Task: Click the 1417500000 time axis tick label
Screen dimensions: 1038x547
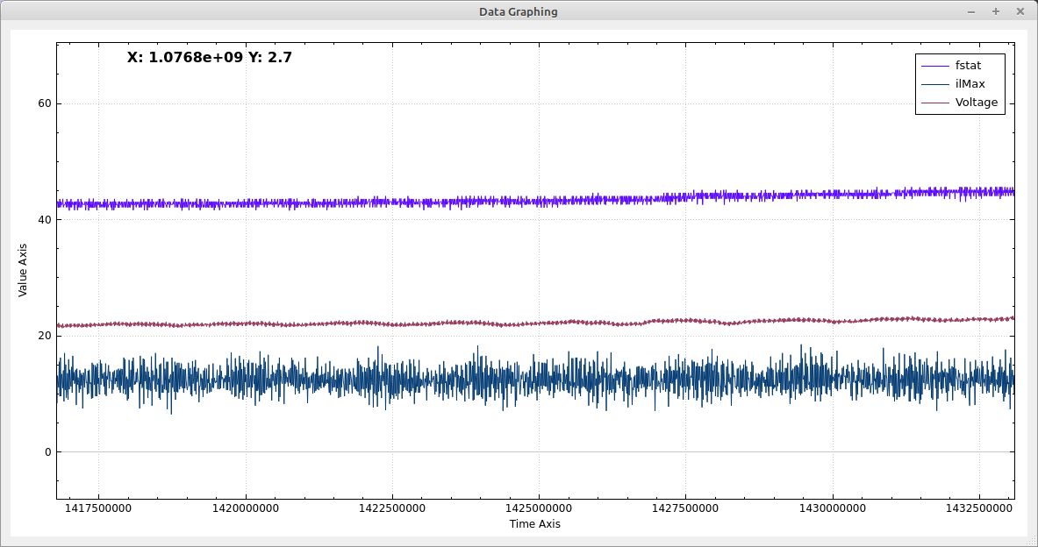Action: [98, 508]
